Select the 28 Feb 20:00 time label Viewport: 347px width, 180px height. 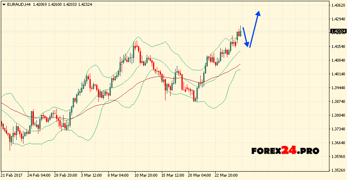pos(65,176)
